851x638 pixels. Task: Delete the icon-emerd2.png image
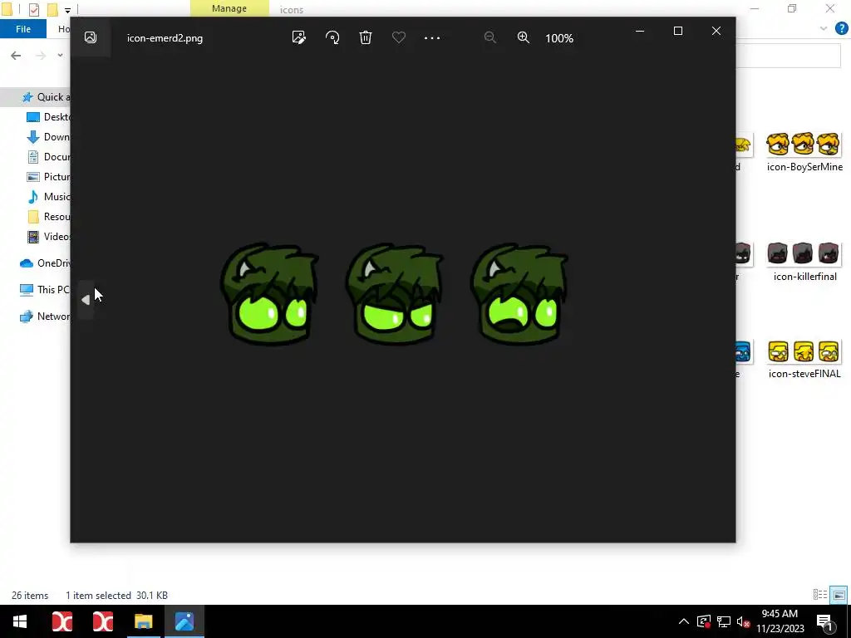pos(366,37)
